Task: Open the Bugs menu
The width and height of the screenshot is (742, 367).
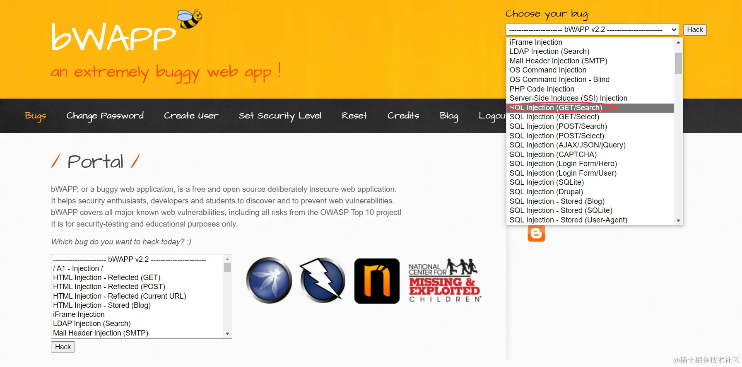Action: pyautogui.click(x=35, y=116)
